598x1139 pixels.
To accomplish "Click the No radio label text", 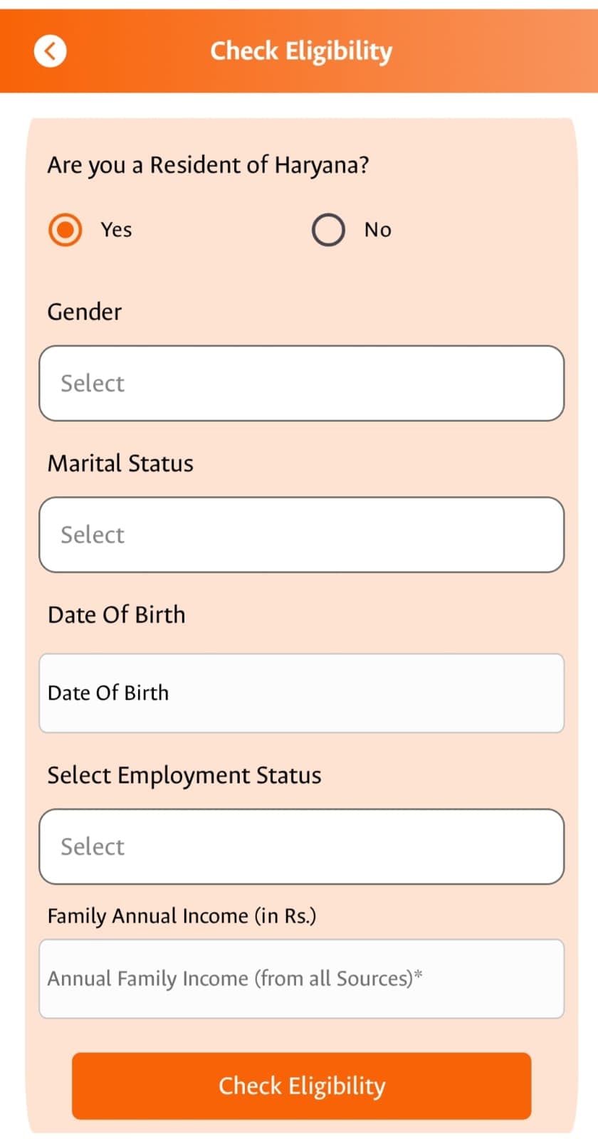I will pyautogui.click(x=378, y=229).
